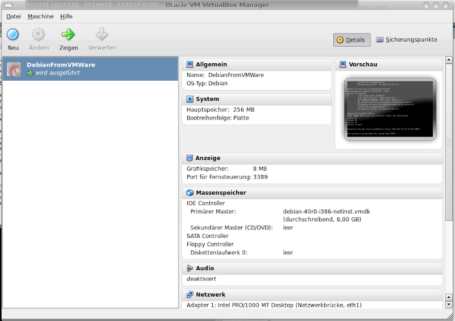Click the window resize grip corner

pos(450,316)
